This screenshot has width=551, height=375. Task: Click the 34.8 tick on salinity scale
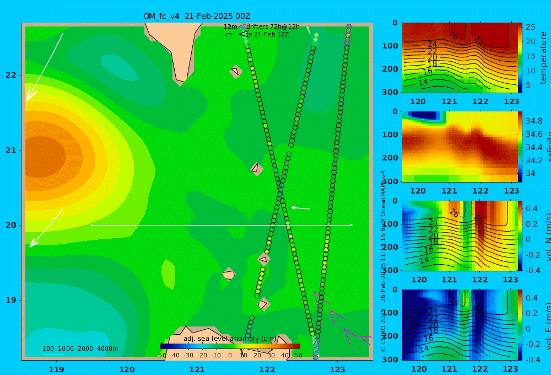tap(534, 121)
